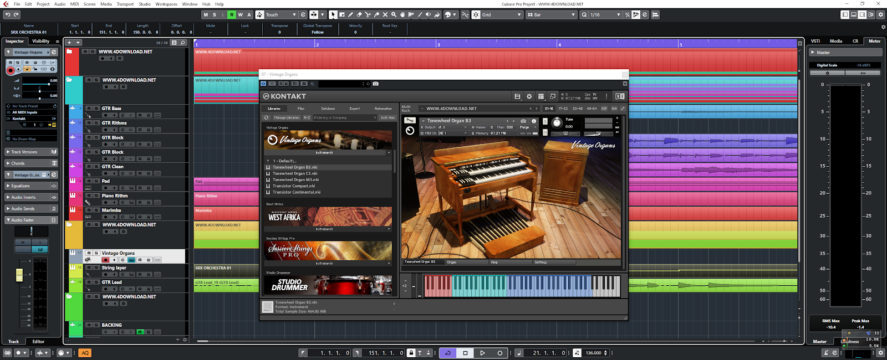Click the Stop transport button
This screenshot has width=887, height=360.
click(x=465, y=353)
